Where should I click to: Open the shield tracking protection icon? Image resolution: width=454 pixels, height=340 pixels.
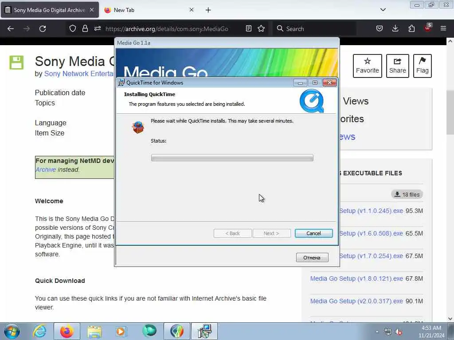click(73, 28)
